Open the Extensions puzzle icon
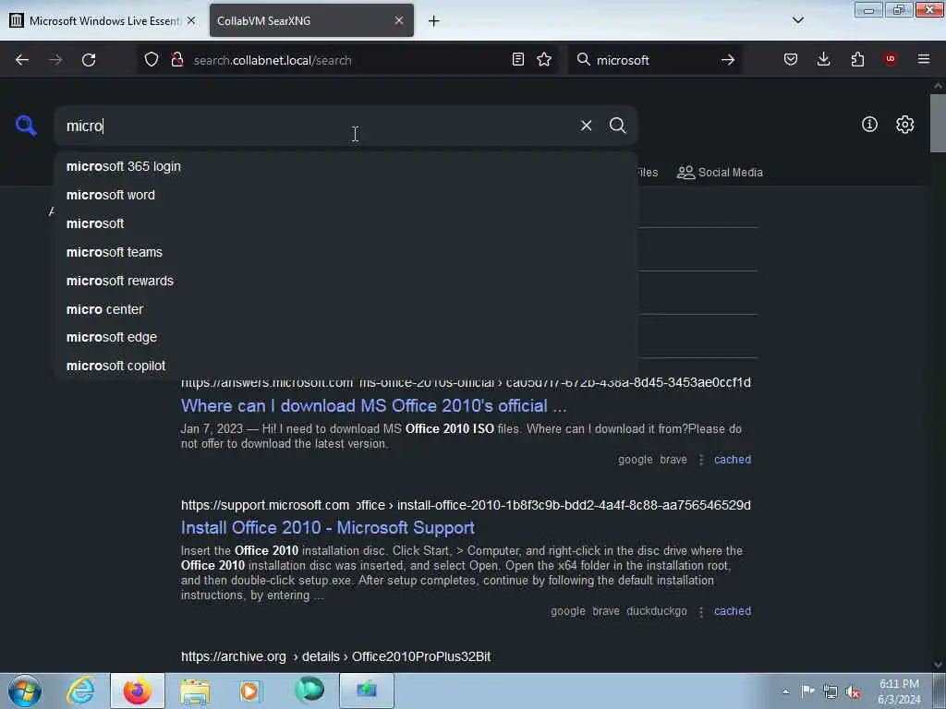946x709 pixels. [x=857, y=60]
